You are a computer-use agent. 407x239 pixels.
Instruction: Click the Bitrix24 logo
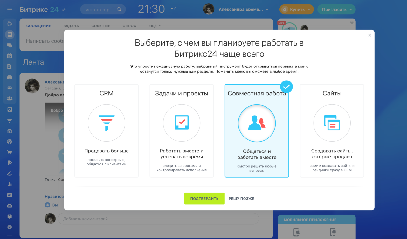(39, 10)
